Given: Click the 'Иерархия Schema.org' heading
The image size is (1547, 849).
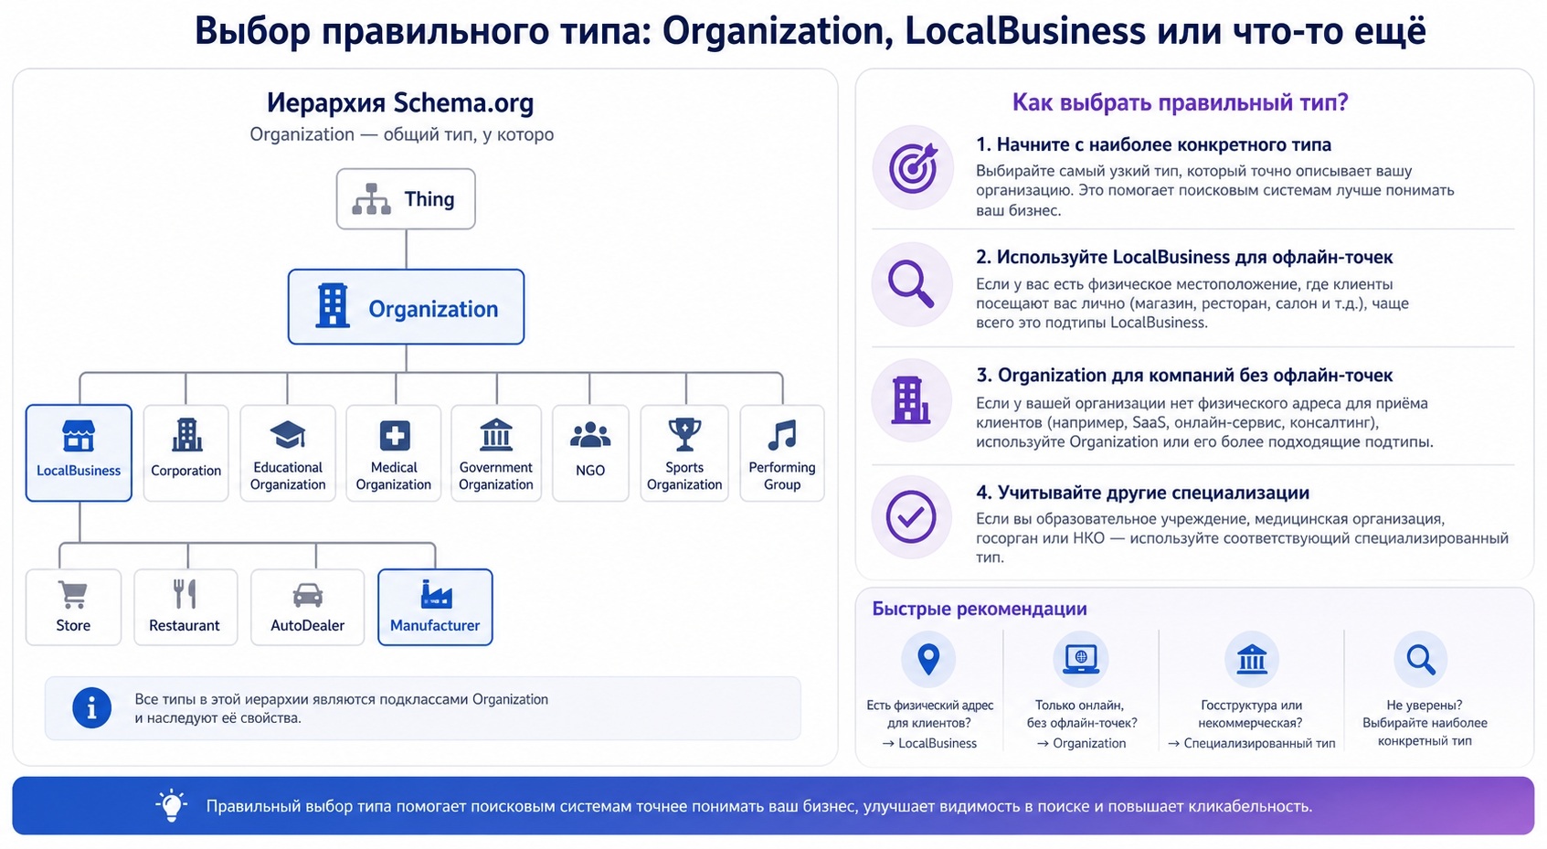Looking at the screenshot, I should (400, 102).
